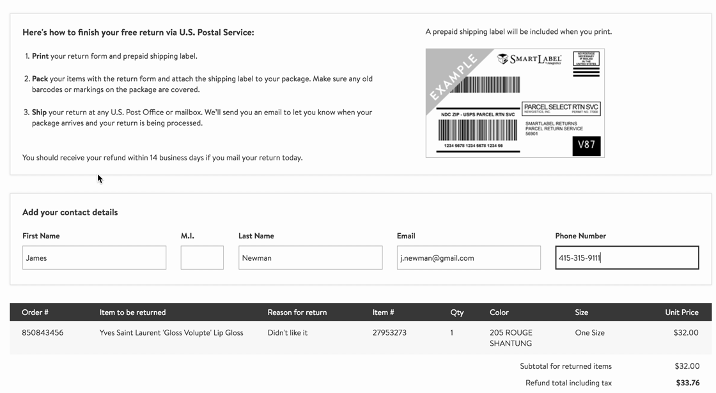Screen dimensions: 716x393
Task: Click the no-postage-necessary box on the label
Action: coord(586,59)
